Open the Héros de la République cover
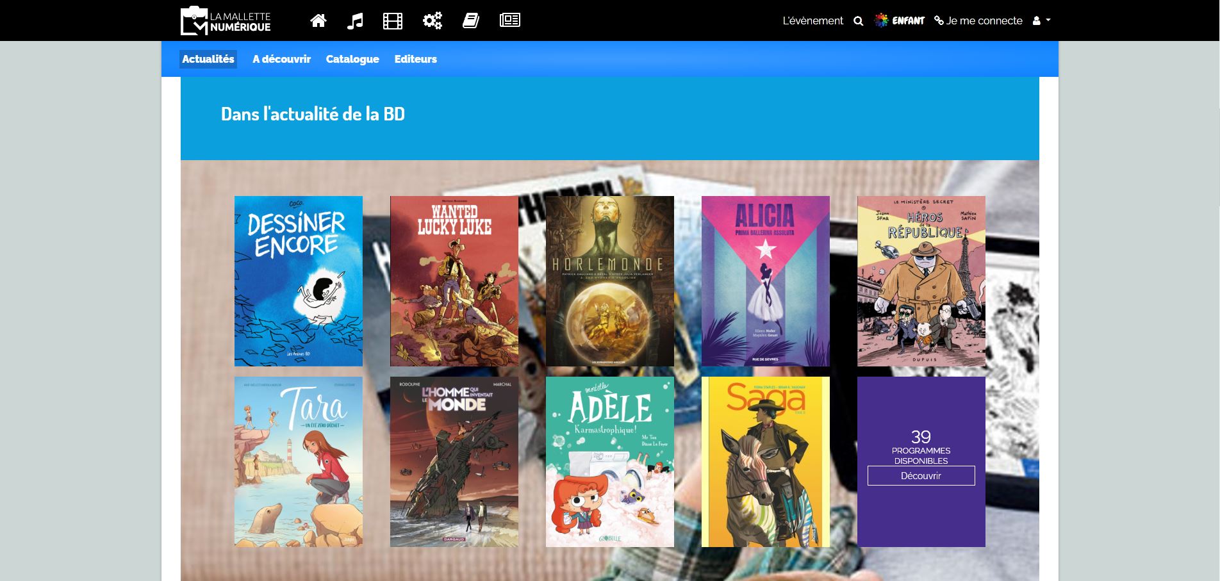This screenshot has height=581, width=1220. (921, 281)
